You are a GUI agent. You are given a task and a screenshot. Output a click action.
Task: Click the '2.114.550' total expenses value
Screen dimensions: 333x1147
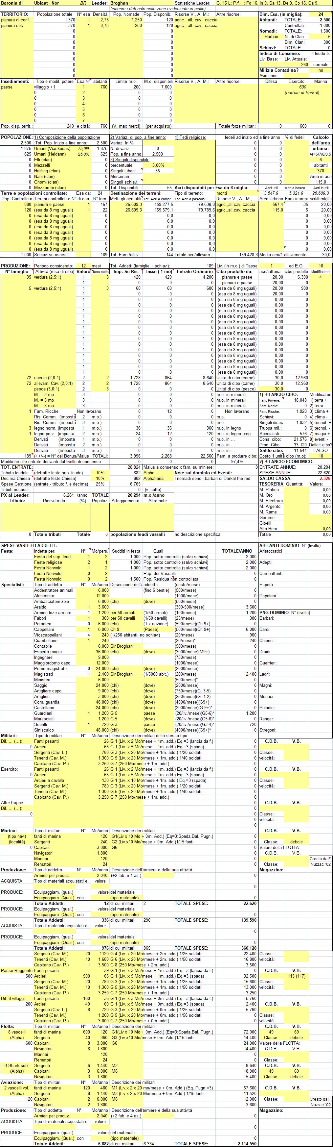(x=247, y=1144)
